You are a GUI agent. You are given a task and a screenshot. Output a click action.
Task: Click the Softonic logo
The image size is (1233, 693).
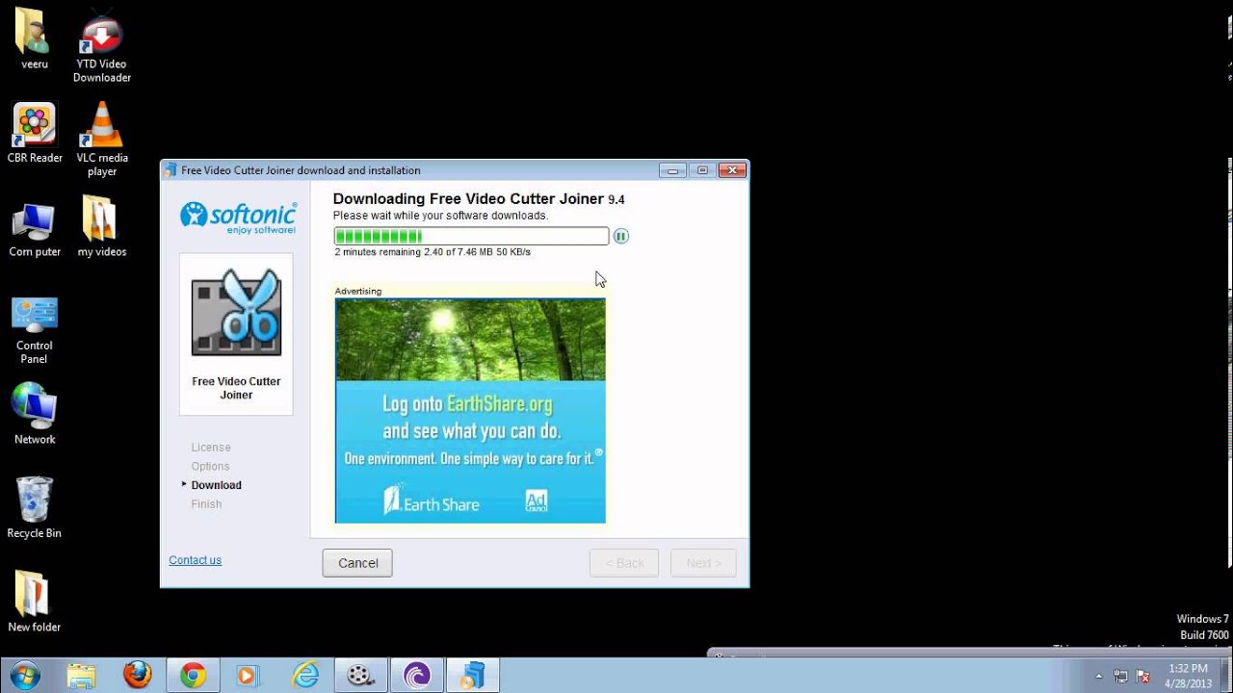tap(238, 218)
